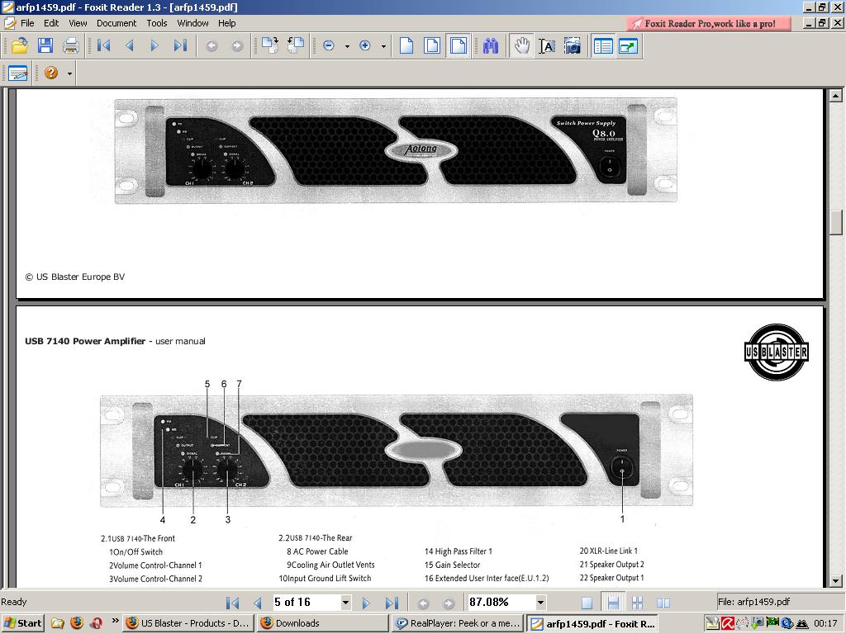This screenshot has height=634, width=846.
Task: Click the vertical scrollbar up arrow
Action: point(836,96)
